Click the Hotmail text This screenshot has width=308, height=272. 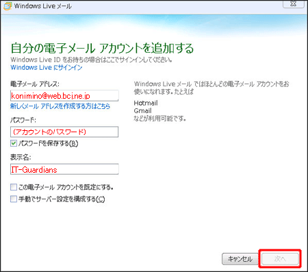tap(146, 103)
